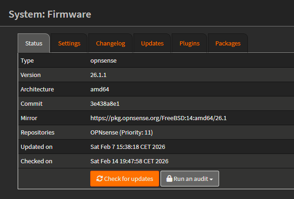Select the Status tab
294x199 pixels.
tap(34, 43)
